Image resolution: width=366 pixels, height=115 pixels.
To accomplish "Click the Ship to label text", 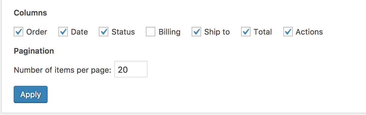I will [217, 32].
